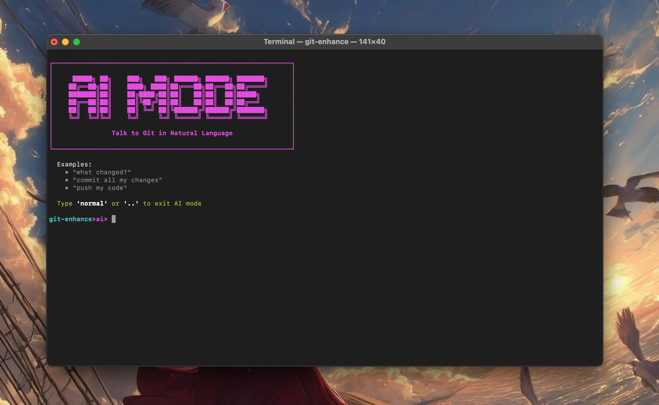The width and height of the screenshot is (659, 405).
Task: Place focus on the block cursor at the prompt
Action: [x=114, y=219]
